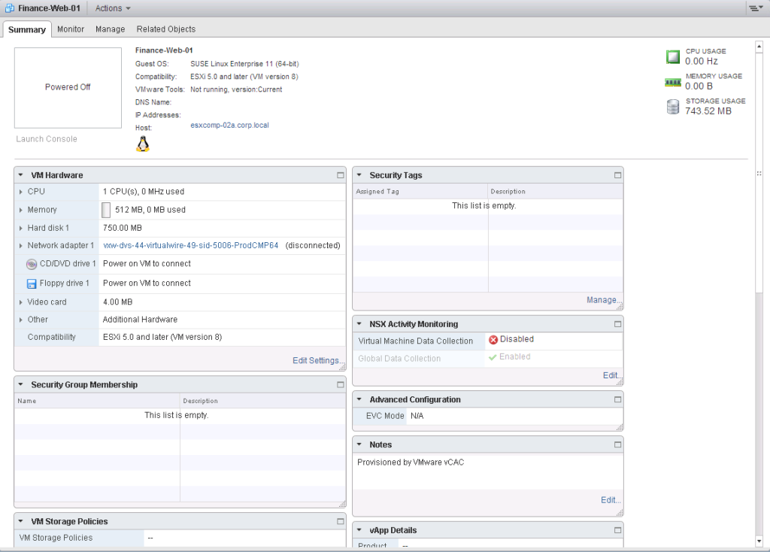Image resolution: width=770 pixels, height=552 pixels.
Task: Expand the Other hardware row
Action: (x=20, y=320)
